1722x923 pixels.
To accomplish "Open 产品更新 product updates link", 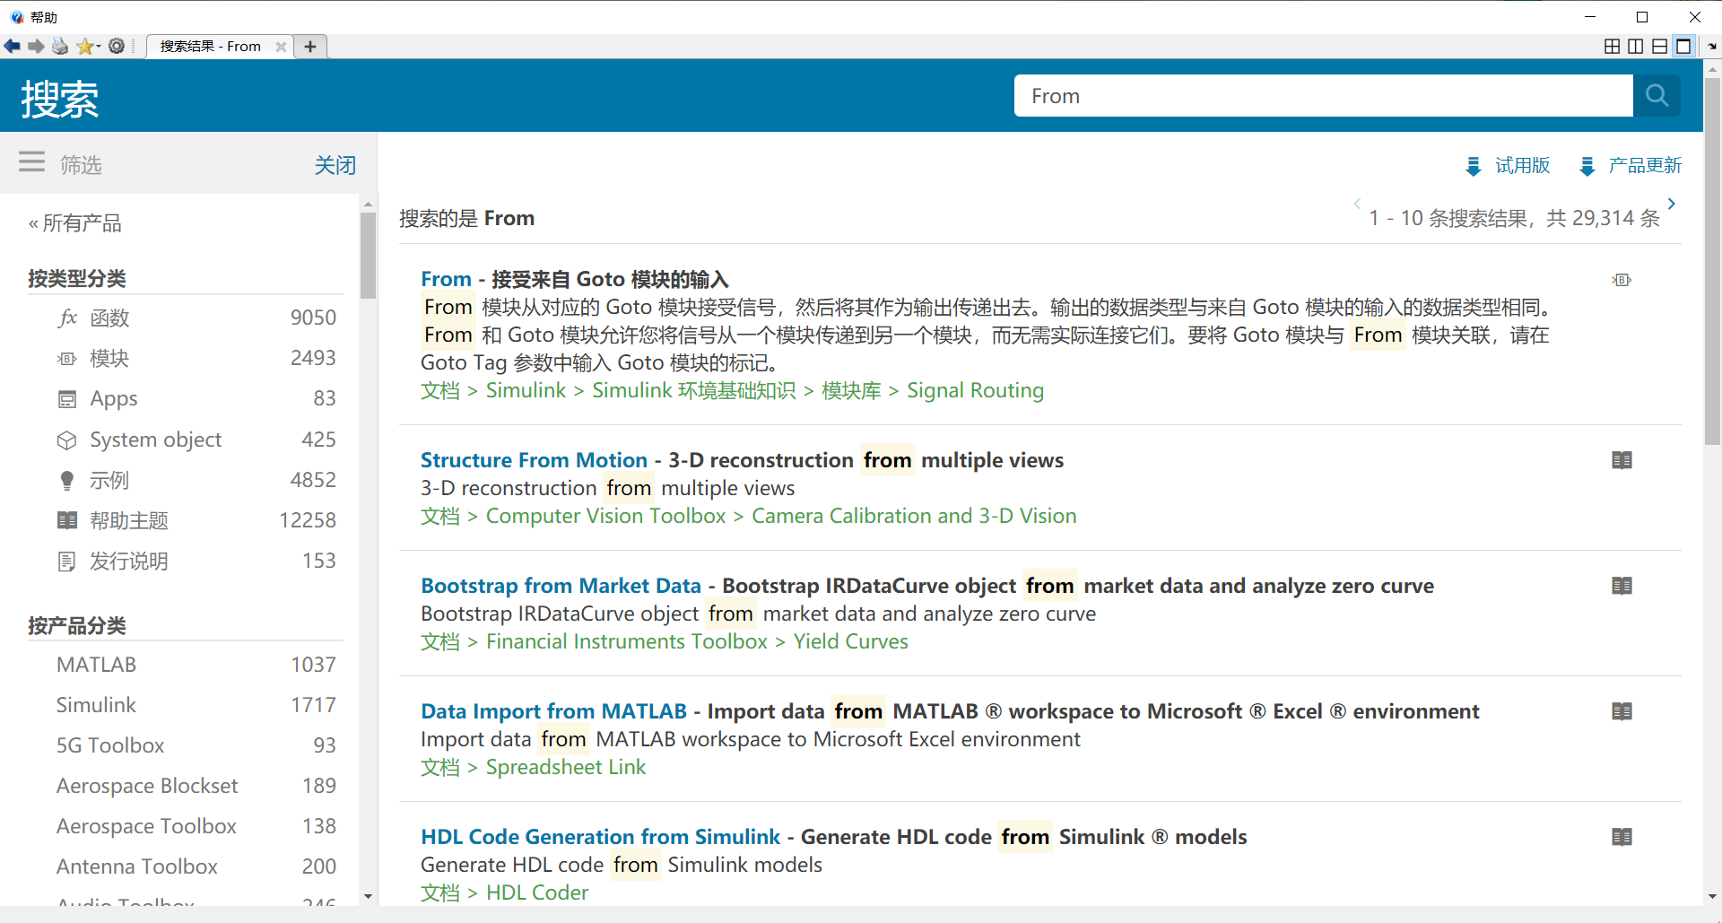I will [1631, 165].
